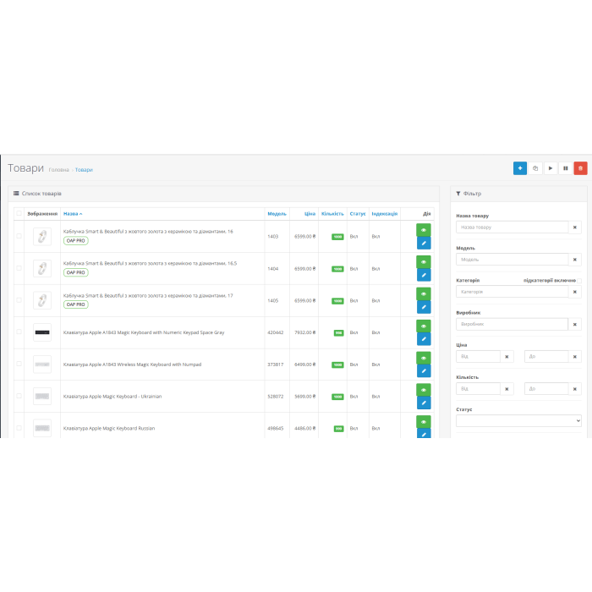Edit product model 1404 with the pencil button
The image size is (592, 592).
point(424,275)
